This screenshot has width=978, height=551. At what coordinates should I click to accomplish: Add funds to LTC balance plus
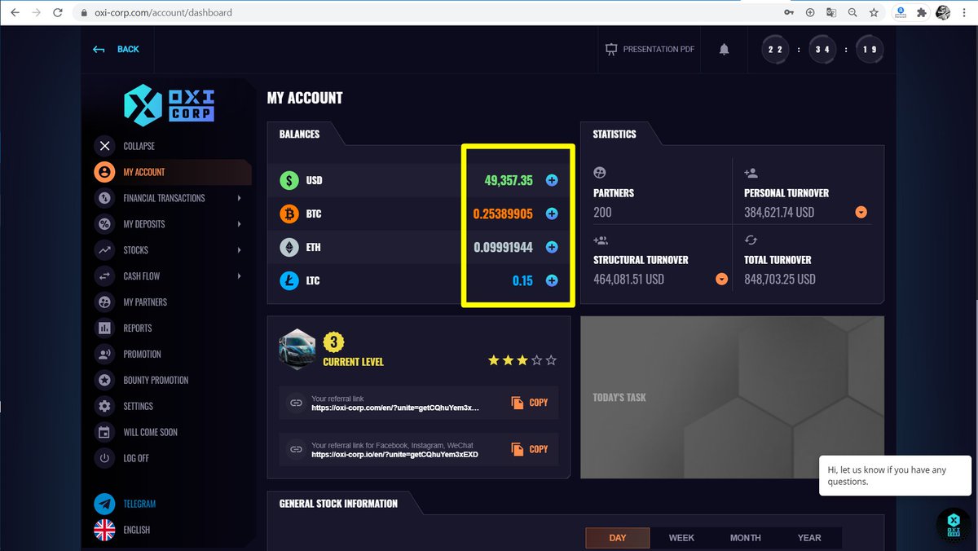point(552,280)
